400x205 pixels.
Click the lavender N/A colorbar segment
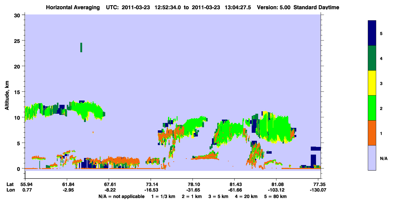[372, 158]
